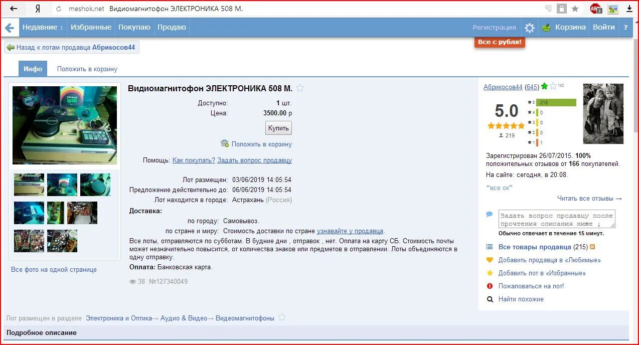Open Все фото на одной странице
This screenshot has width=639, height=345.
[54, 269]
